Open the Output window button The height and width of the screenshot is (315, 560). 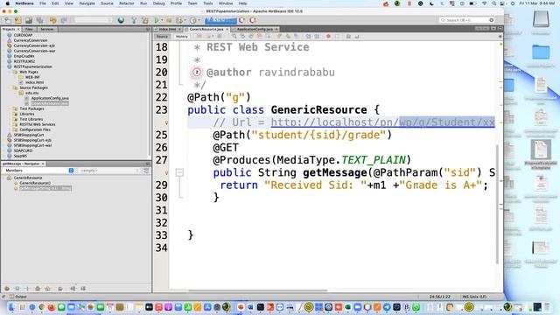[x=17, y=297]
